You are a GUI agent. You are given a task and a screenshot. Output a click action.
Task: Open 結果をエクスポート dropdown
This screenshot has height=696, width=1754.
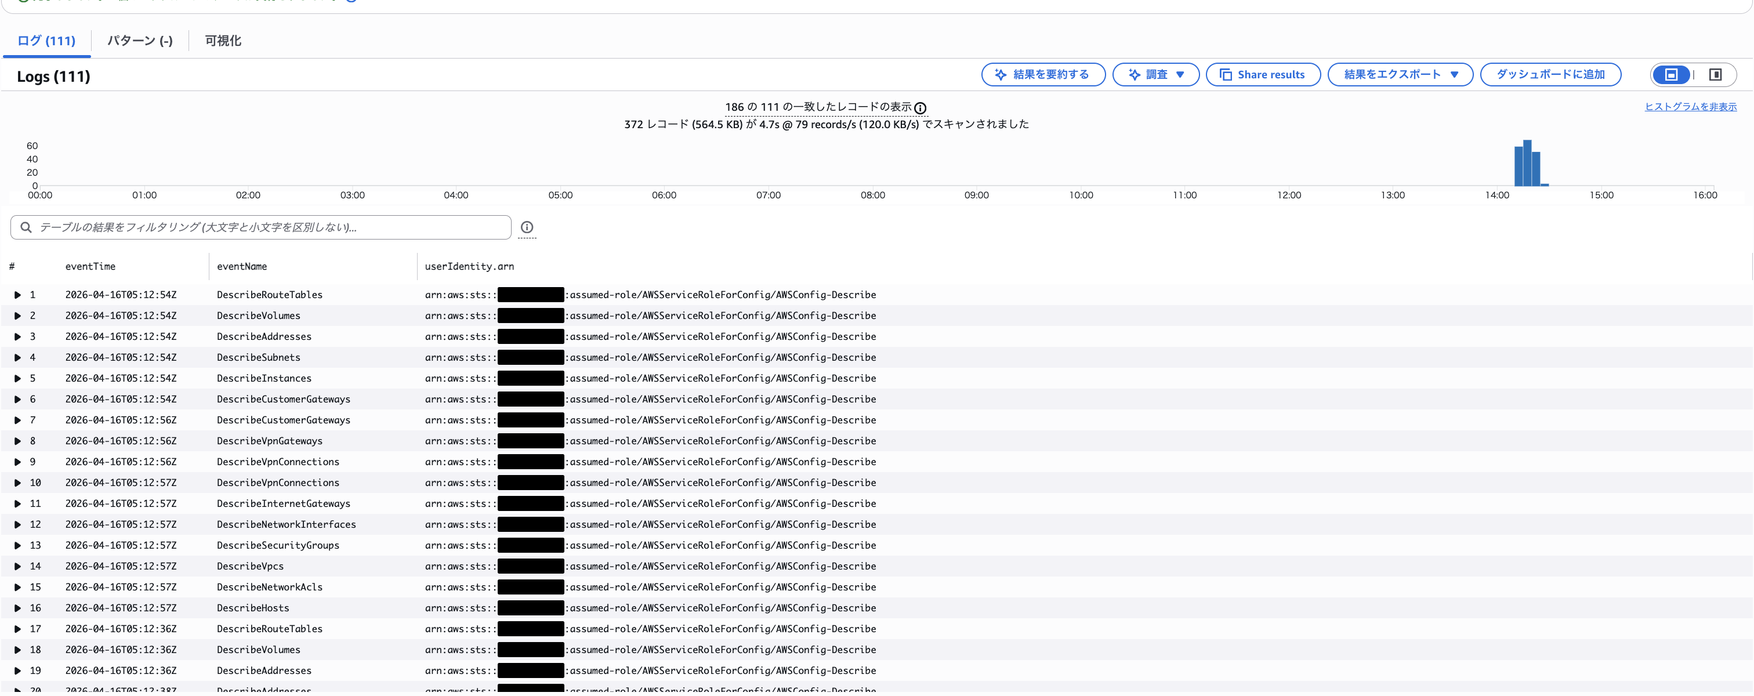click(x=1400, y=75)
